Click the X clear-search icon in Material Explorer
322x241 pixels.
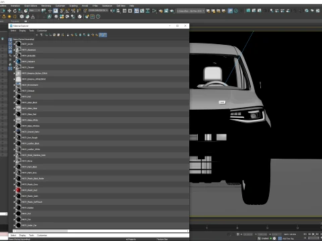(37, 35)
